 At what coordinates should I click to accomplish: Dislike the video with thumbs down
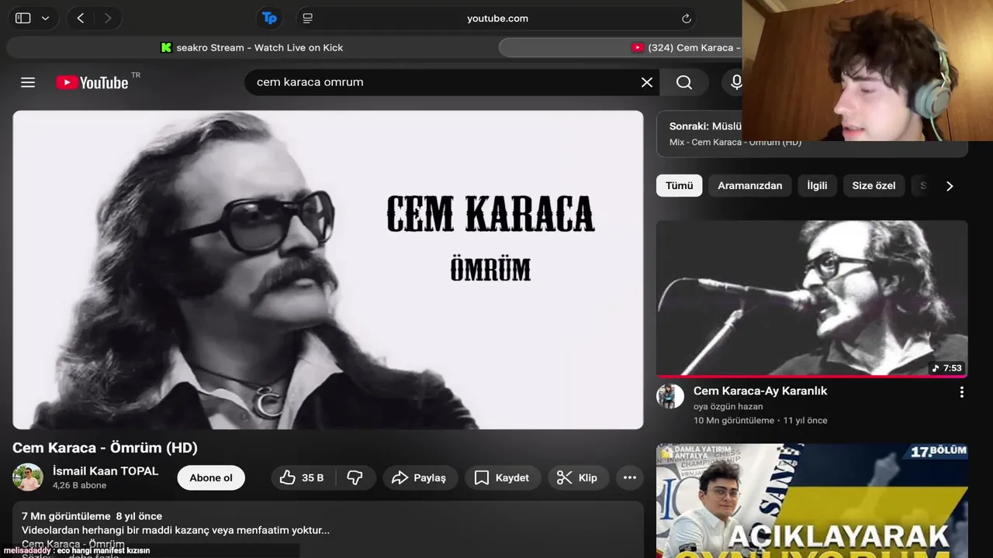click(355, 477)
